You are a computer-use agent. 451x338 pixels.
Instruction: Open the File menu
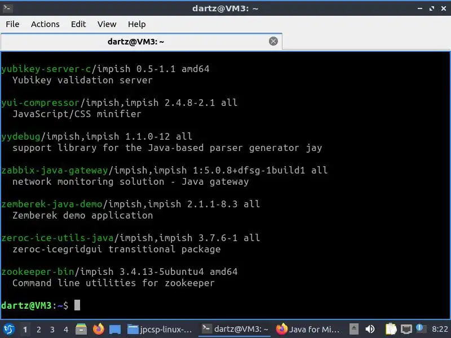pyautogui.click(x=12, y=24)
